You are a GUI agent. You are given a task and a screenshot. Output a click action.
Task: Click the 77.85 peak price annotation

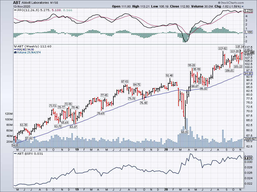click(104, 95)
